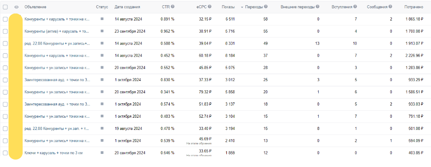
Task: Click the status square of the Ключи + карусель ad
Action: coord(102,153)
